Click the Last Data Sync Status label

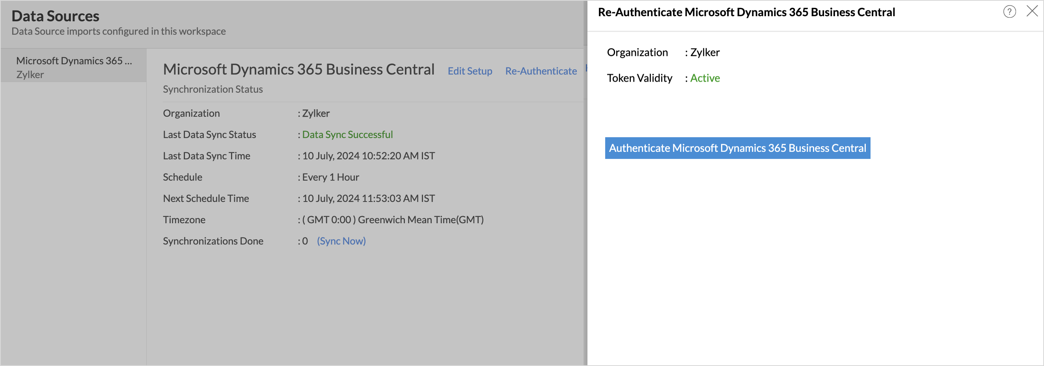(209, 134)
